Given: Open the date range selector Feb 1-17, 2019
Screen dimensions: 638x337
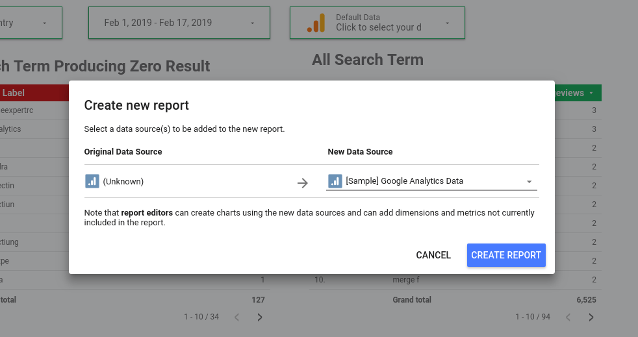Looking at the screenshot, I should 179,23.
